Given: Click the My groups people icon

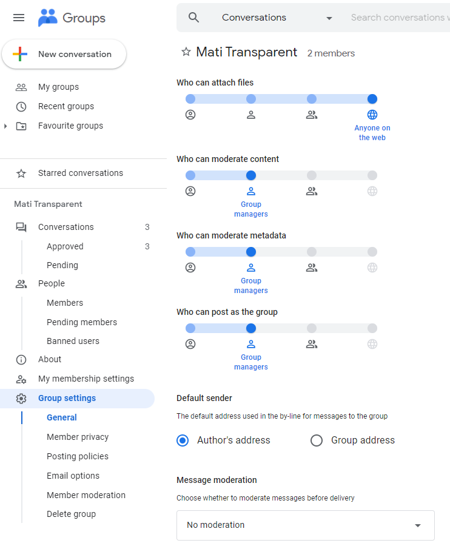Looking at the screenshot, I should coord(21,87).
